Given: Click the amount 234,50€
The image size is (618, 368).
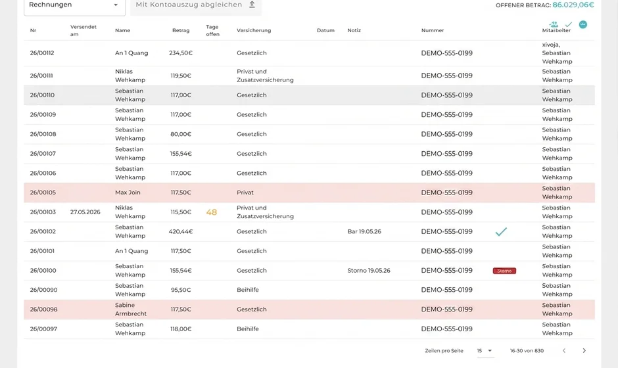Looking at the screenshot, I should [x=181, y=53].
